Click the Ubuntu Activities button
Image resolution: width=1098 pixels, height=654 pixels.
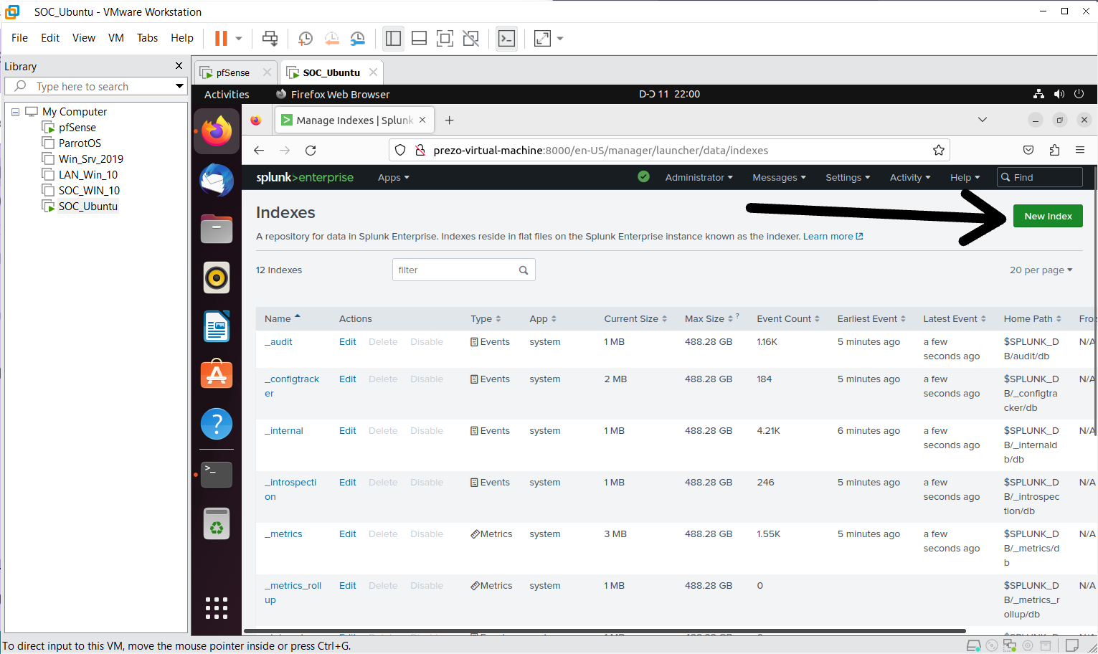(x=227, y=95)
